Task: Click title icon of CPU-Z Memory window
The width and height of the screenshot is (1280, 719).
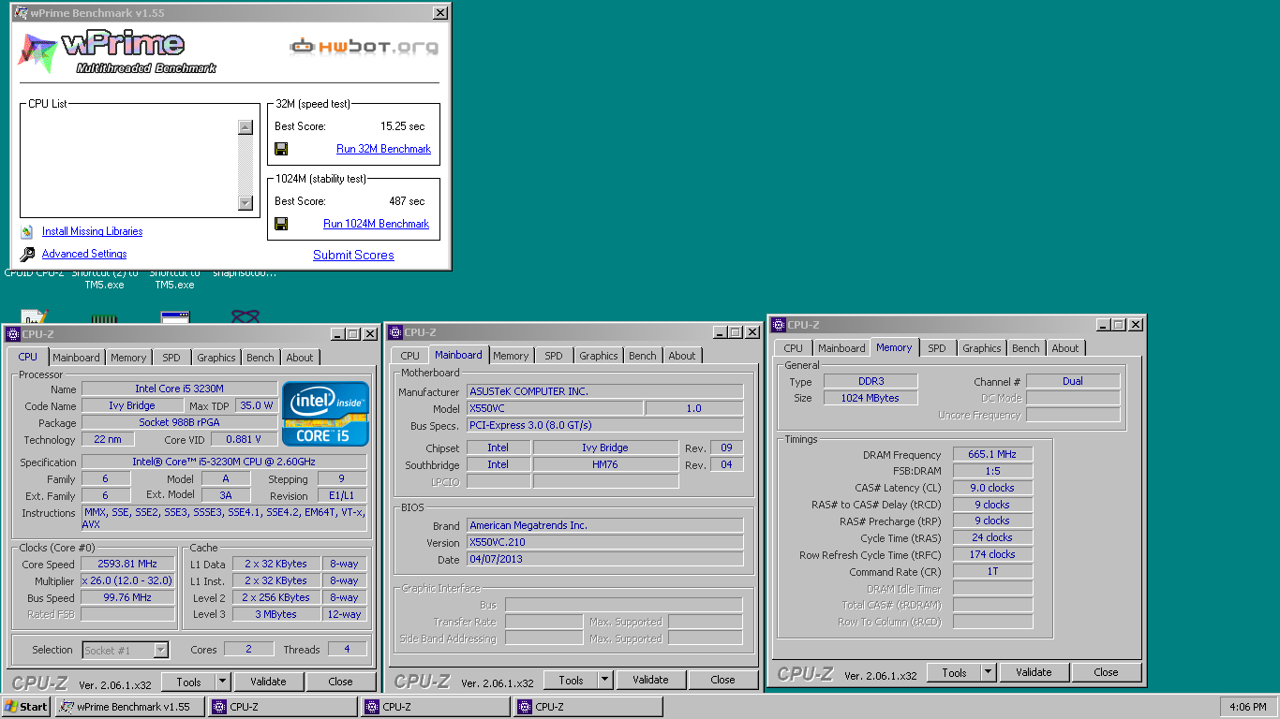Action: [778, 325]
